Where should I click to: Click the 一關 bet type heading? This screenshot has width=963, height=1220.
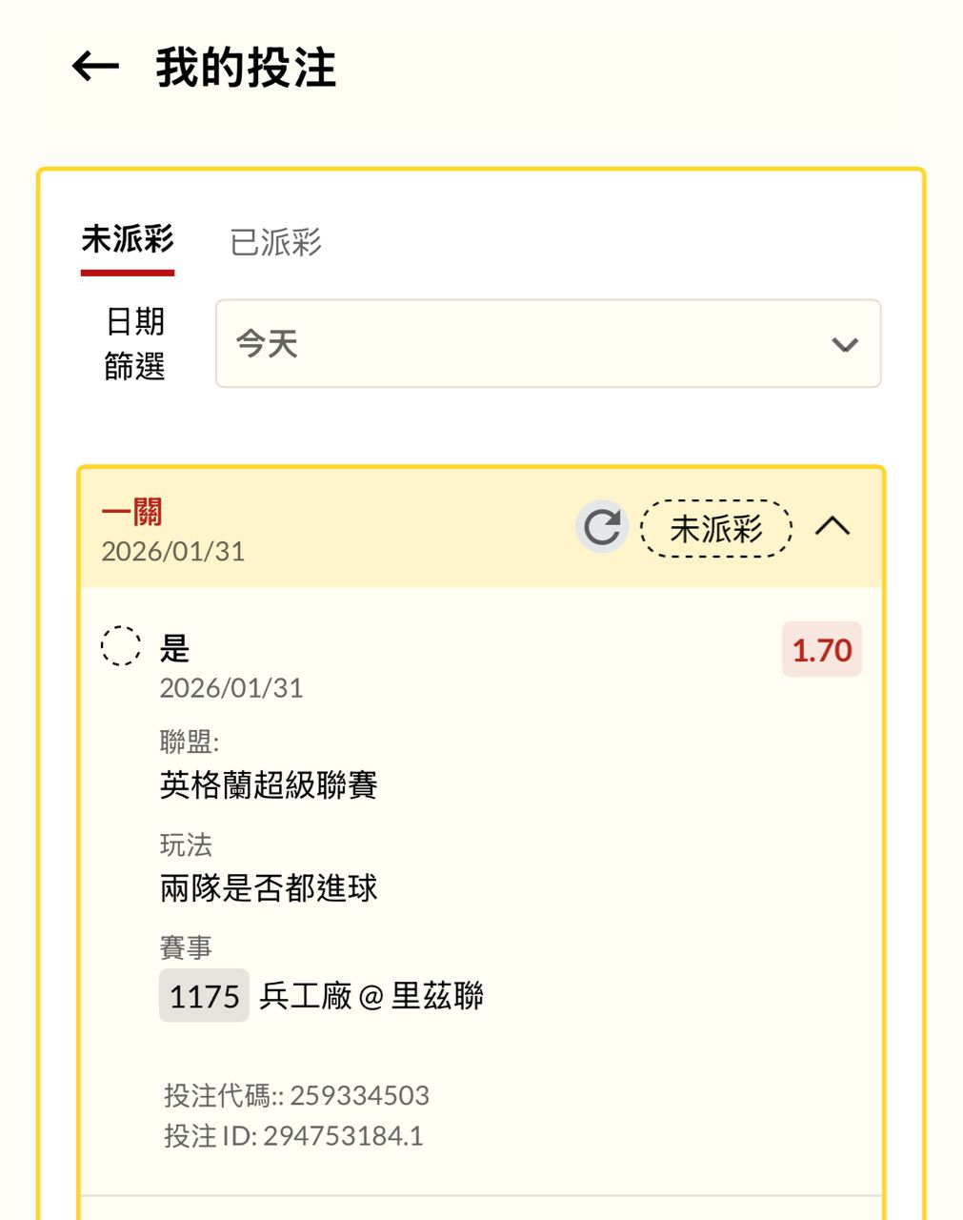pos(132,513)
